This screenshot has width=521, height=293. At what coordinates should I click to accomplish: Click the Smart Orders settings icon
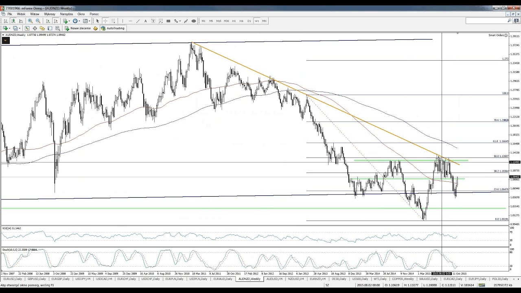tap(506, 35)
